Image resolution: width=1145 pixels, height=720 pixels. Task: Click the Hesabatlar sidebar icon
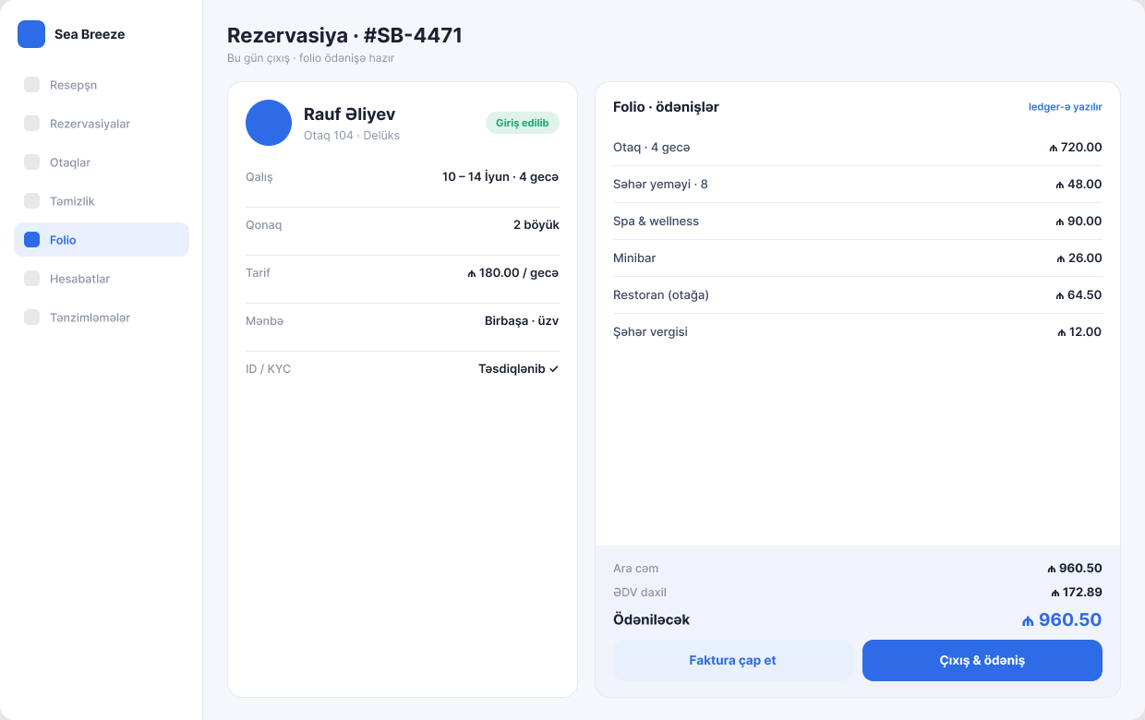pyautogui.click(x=31, y=279)
